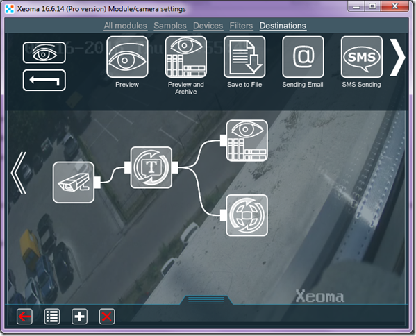
Task: Expand the bottom panel handle
Action: point(206,300)
